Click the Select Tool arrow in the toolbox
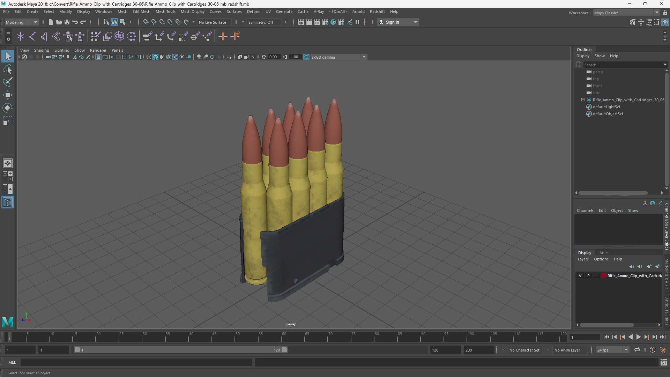The width and height of the screenshot is (670, 377). tap(8, 56)
